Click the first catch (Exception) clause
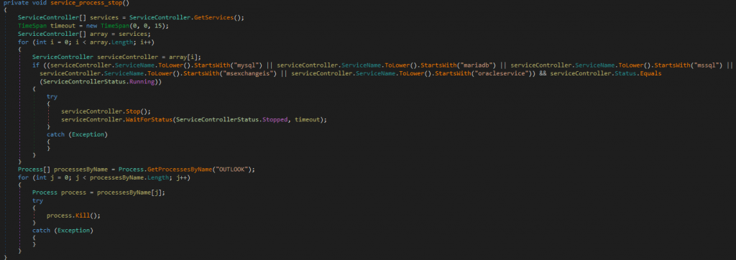The height and width of the screenshot is (260, 736). click(77, 135)
